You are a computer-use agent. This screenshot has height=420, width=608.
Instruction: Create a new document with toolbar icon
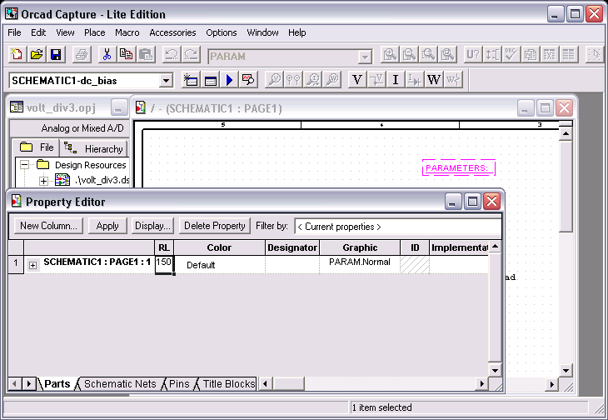point(17,55)
